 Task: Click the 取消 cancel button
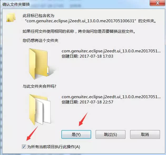145,134
